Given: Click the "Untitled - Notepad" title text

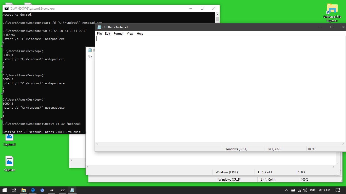Looking at the screenshot, I should point(115,27).
